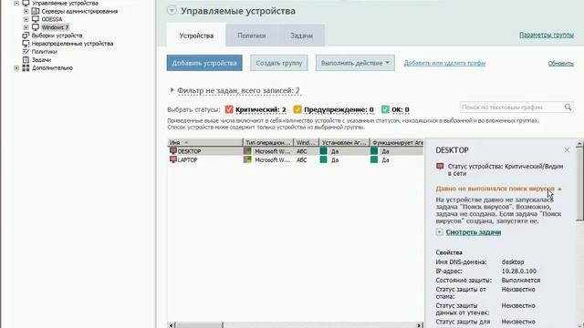Toggle the OK status checkbox

385,109
